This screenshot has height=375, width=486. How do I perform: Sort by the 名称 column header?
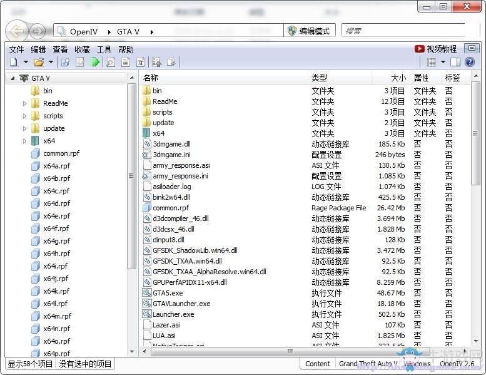tap(223, 78)
